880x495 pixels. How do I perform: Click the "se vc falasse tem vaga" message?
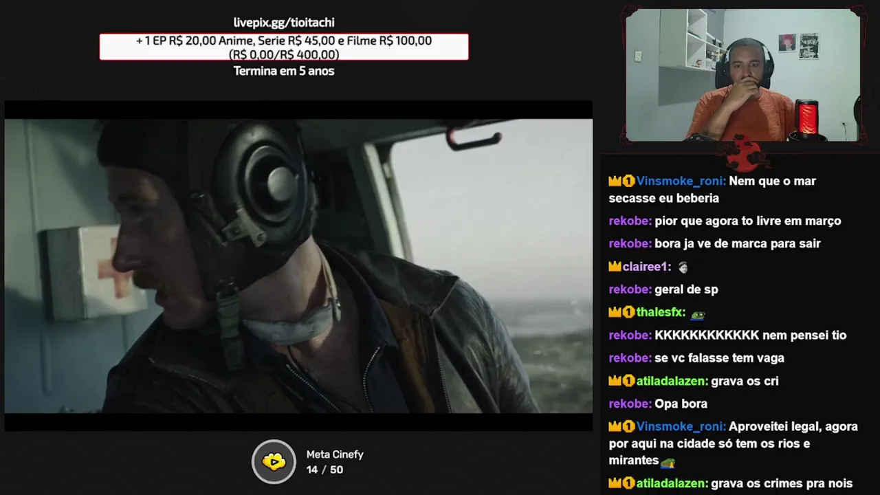point(719,357)
